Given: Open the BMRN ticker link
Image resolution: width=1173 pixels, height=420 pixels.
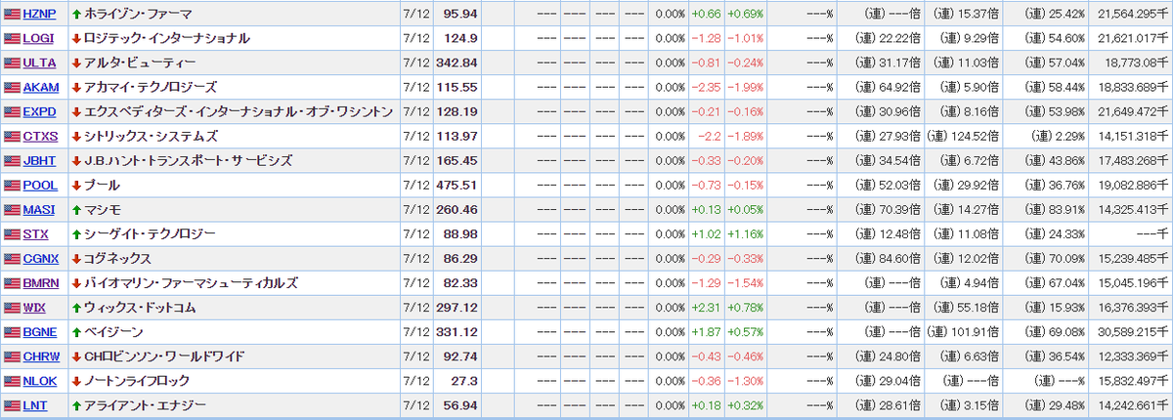Looking at the screenshot, I should 40,282.
